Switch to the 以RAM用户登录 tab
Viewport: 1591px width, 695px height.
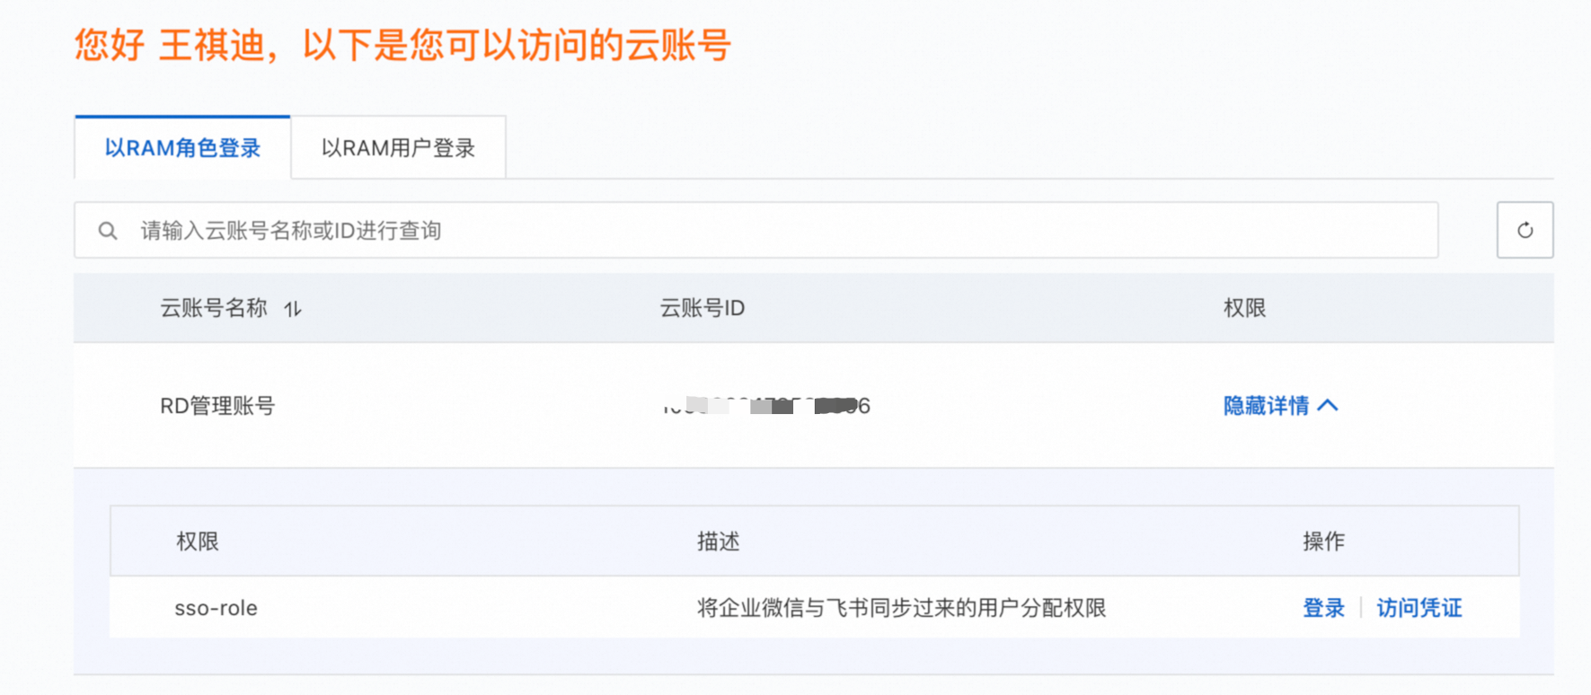[x=398, y=148]
